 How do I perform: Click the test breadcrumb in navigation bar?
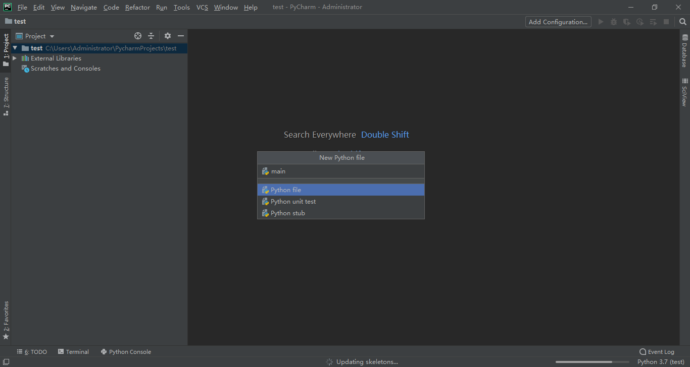[20, 21]
